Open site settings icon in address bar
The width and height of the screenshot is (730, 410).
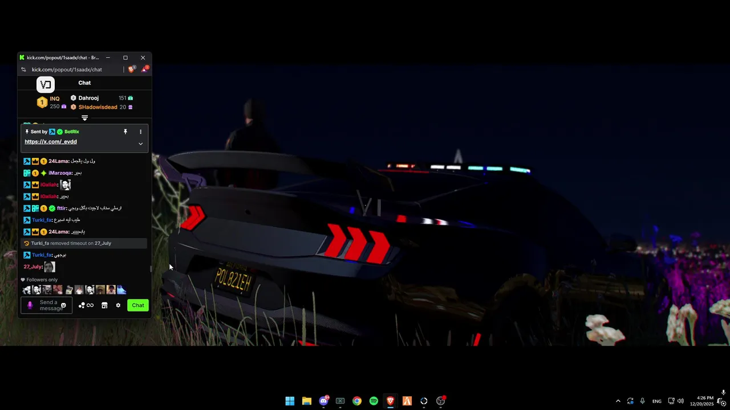point(23,69)
